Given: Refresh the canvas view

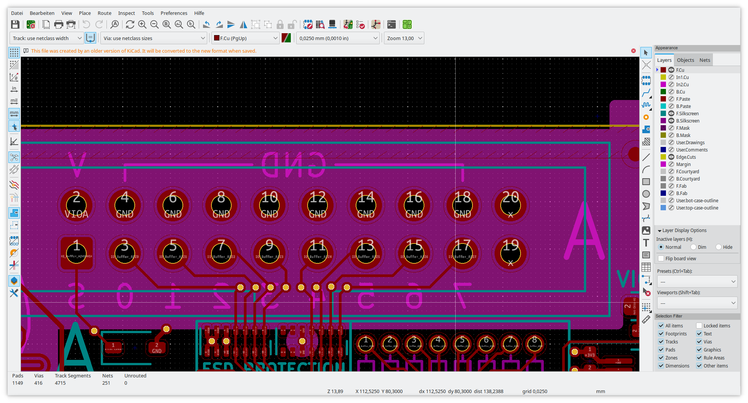Looking at the screenshot, I should (x=130, y=25).
